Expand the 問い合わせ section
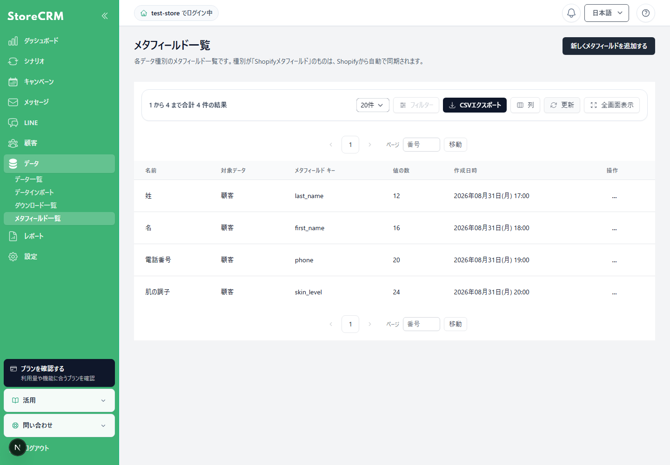 [59, 425]
